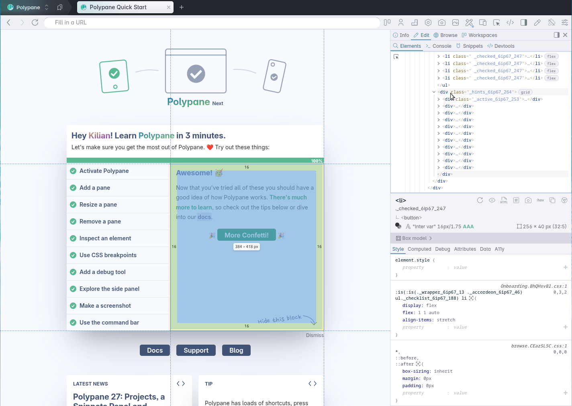
Task: Click the screenshot camera icon in top toolbar
Action: click(442, 22)
